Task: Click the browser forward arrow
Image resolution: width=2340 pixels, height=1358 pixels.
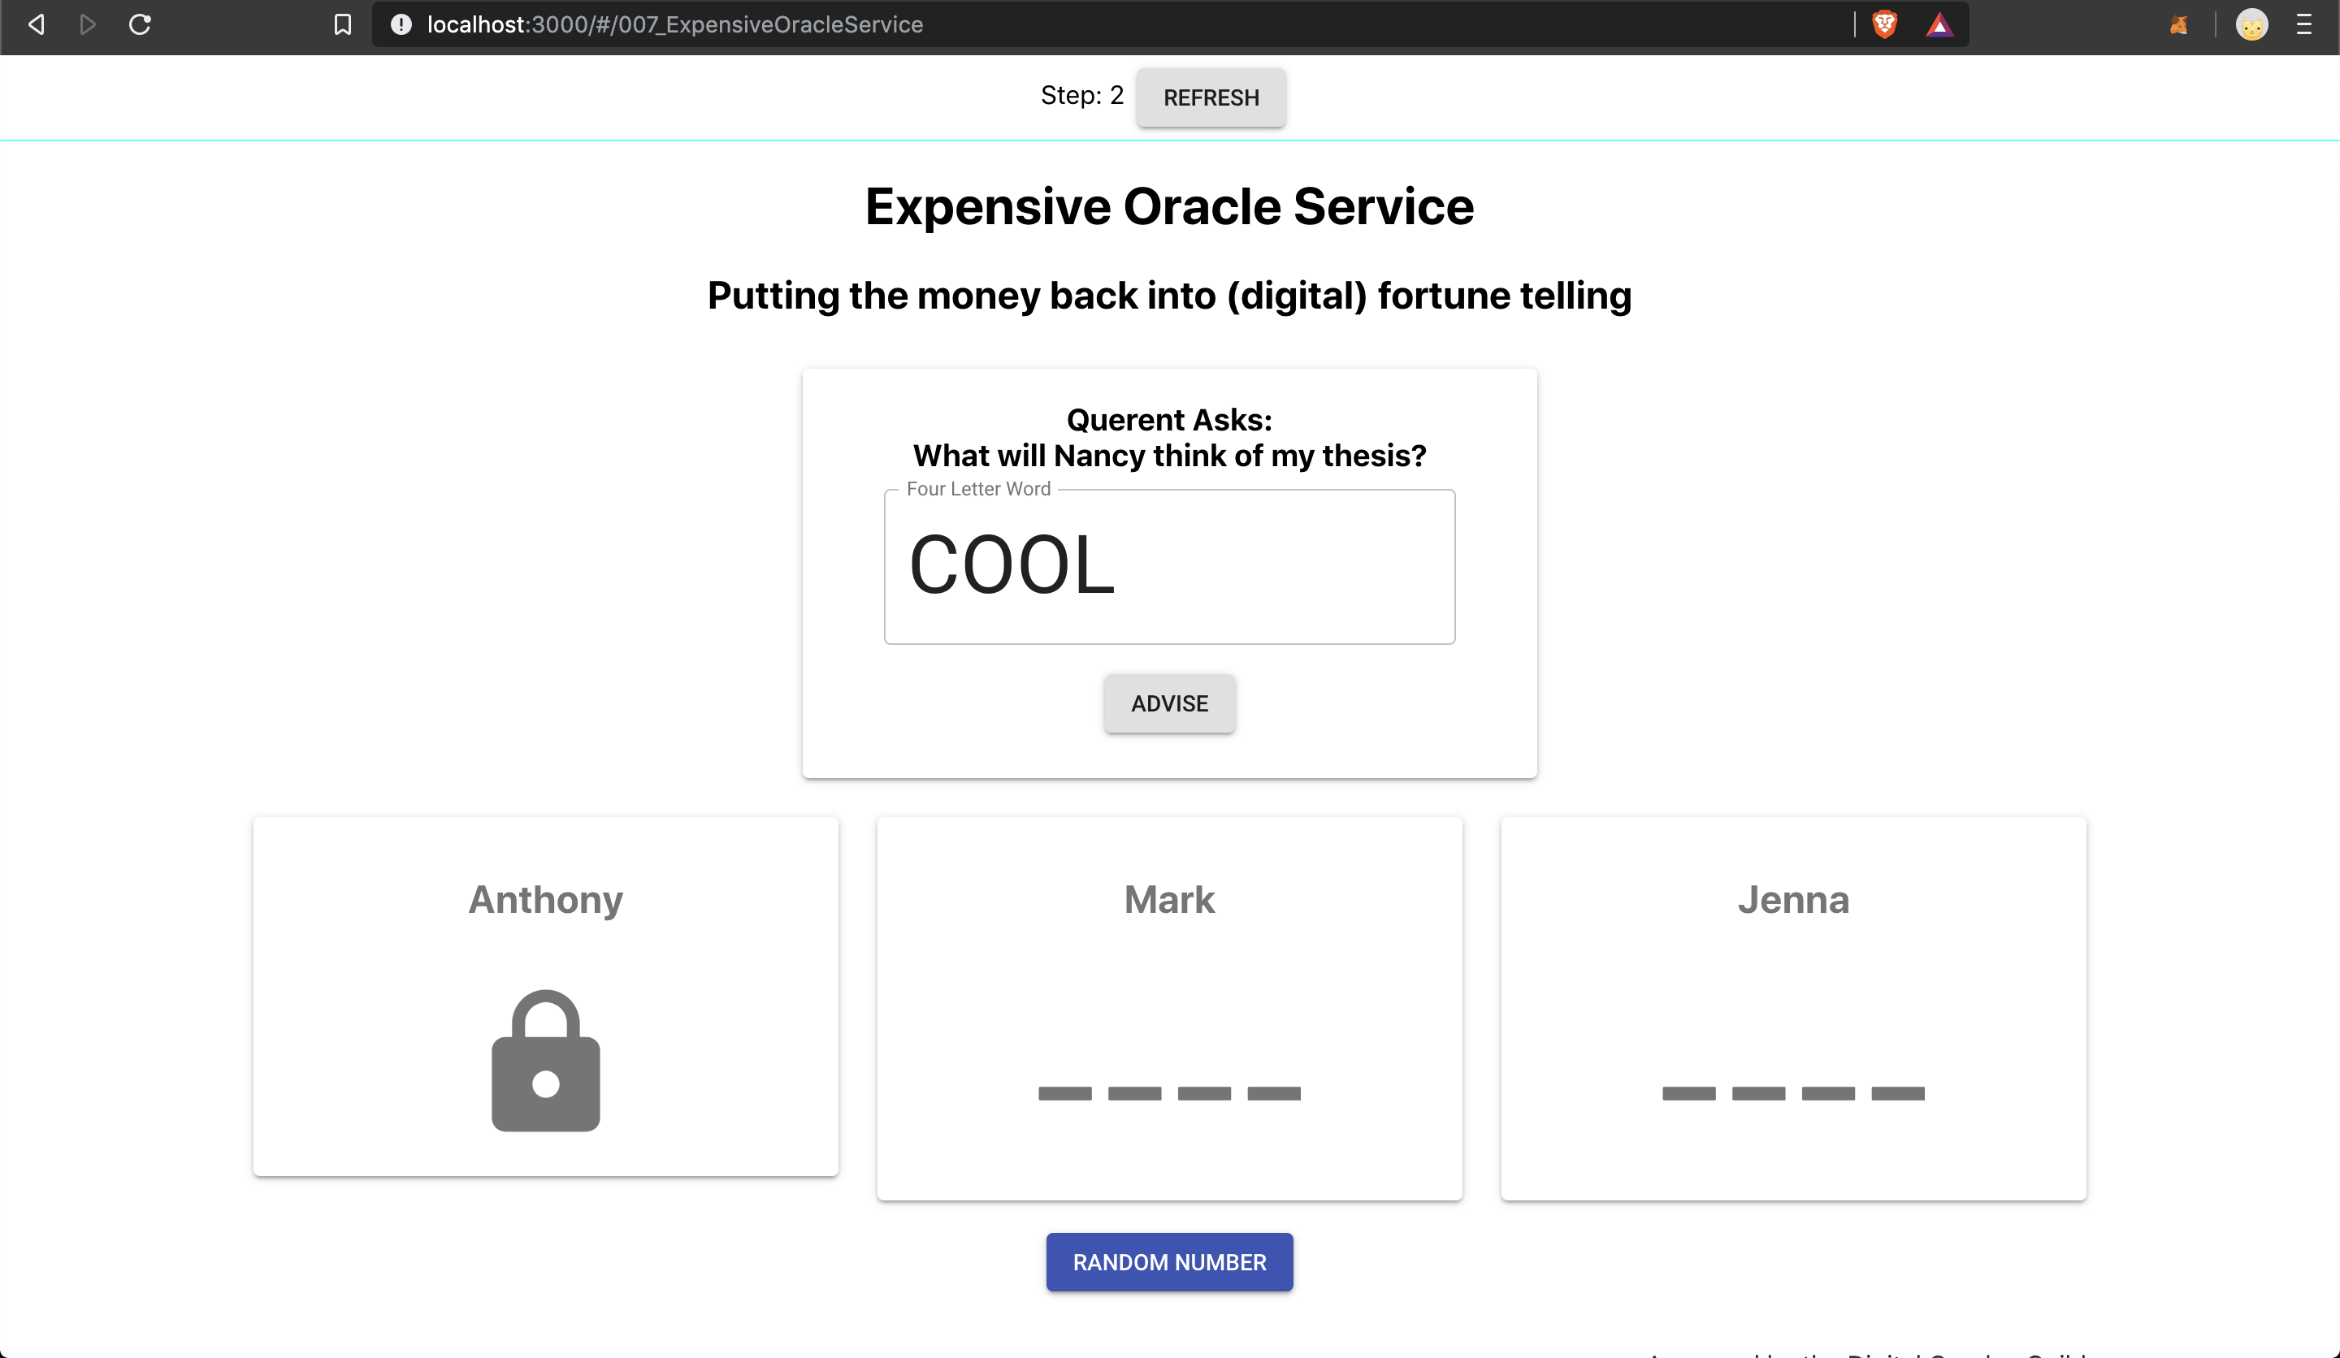Action: pos(87,24)
